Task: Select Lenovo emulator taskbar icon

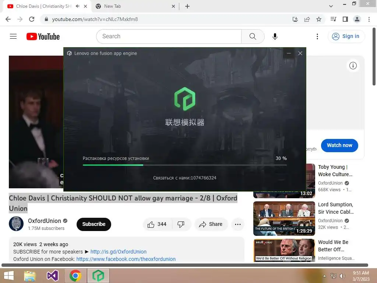Action: 98,276
